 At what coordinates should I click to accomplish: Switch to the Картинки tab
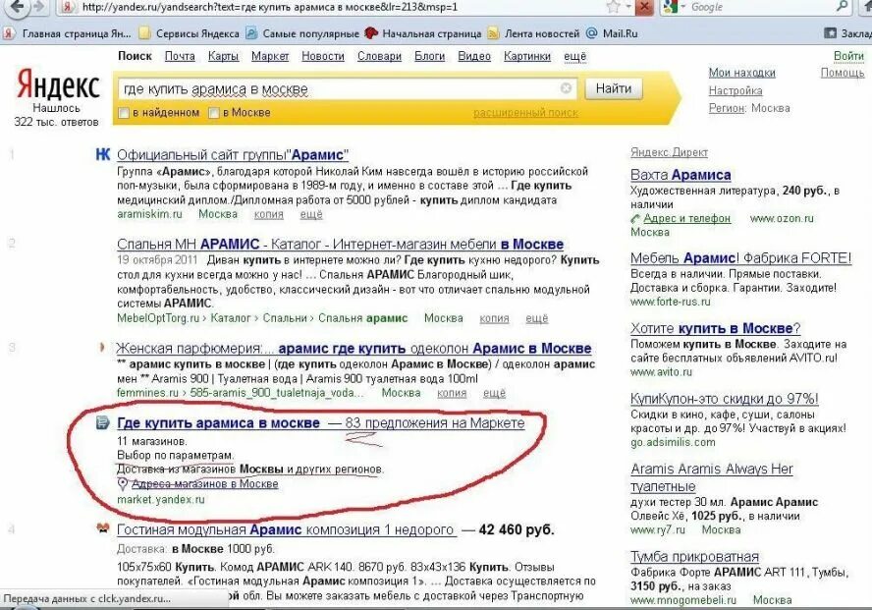click(x=526, y=56)
